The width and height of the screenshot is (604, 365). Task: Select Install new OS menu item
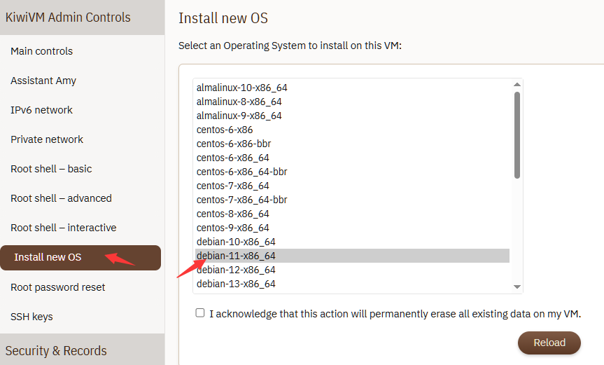[48, 257]
